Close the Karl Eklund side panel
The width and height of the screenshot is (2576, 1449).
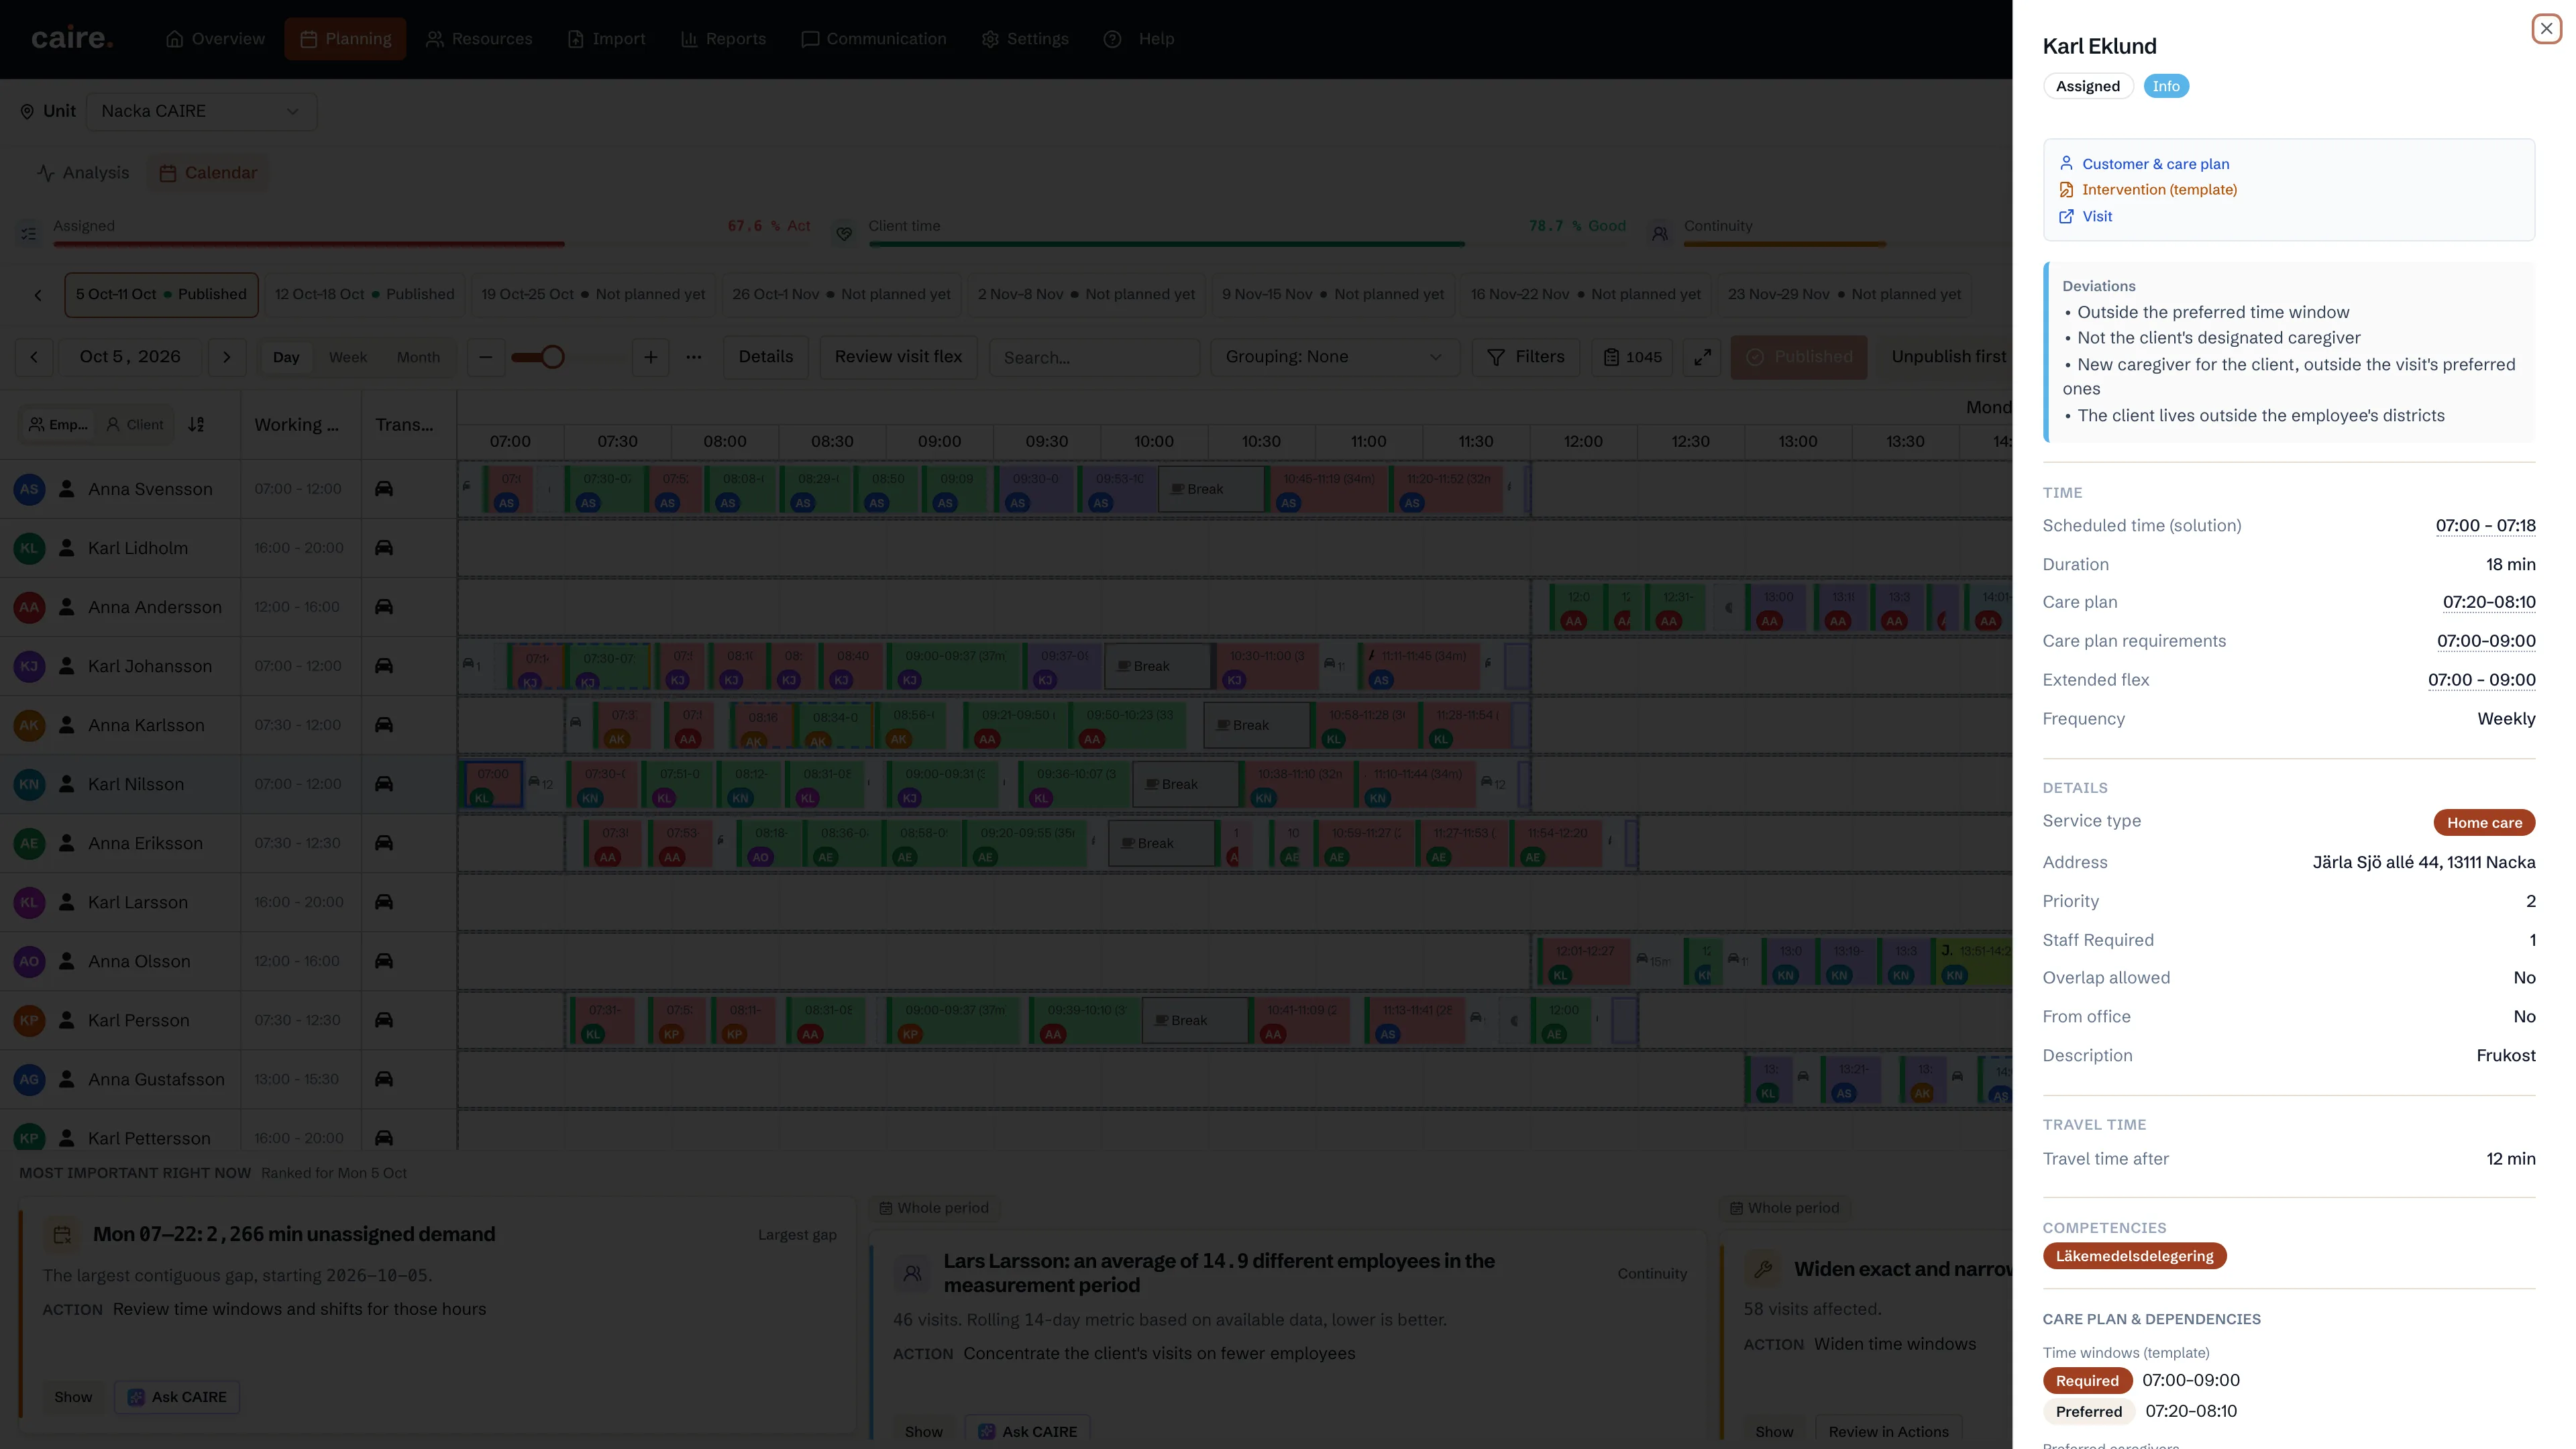[x=2546, y=29]
